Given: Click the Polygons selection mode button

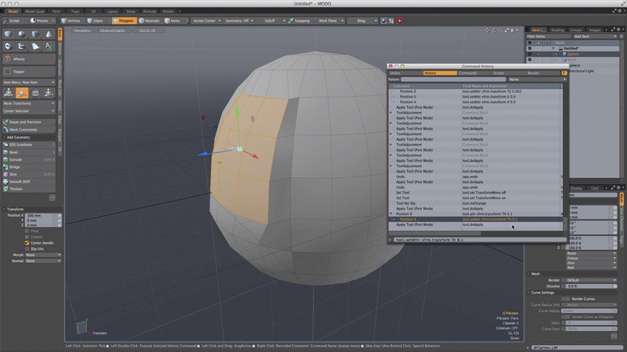Looking at the screenshot, I should [x=124, y=21].
